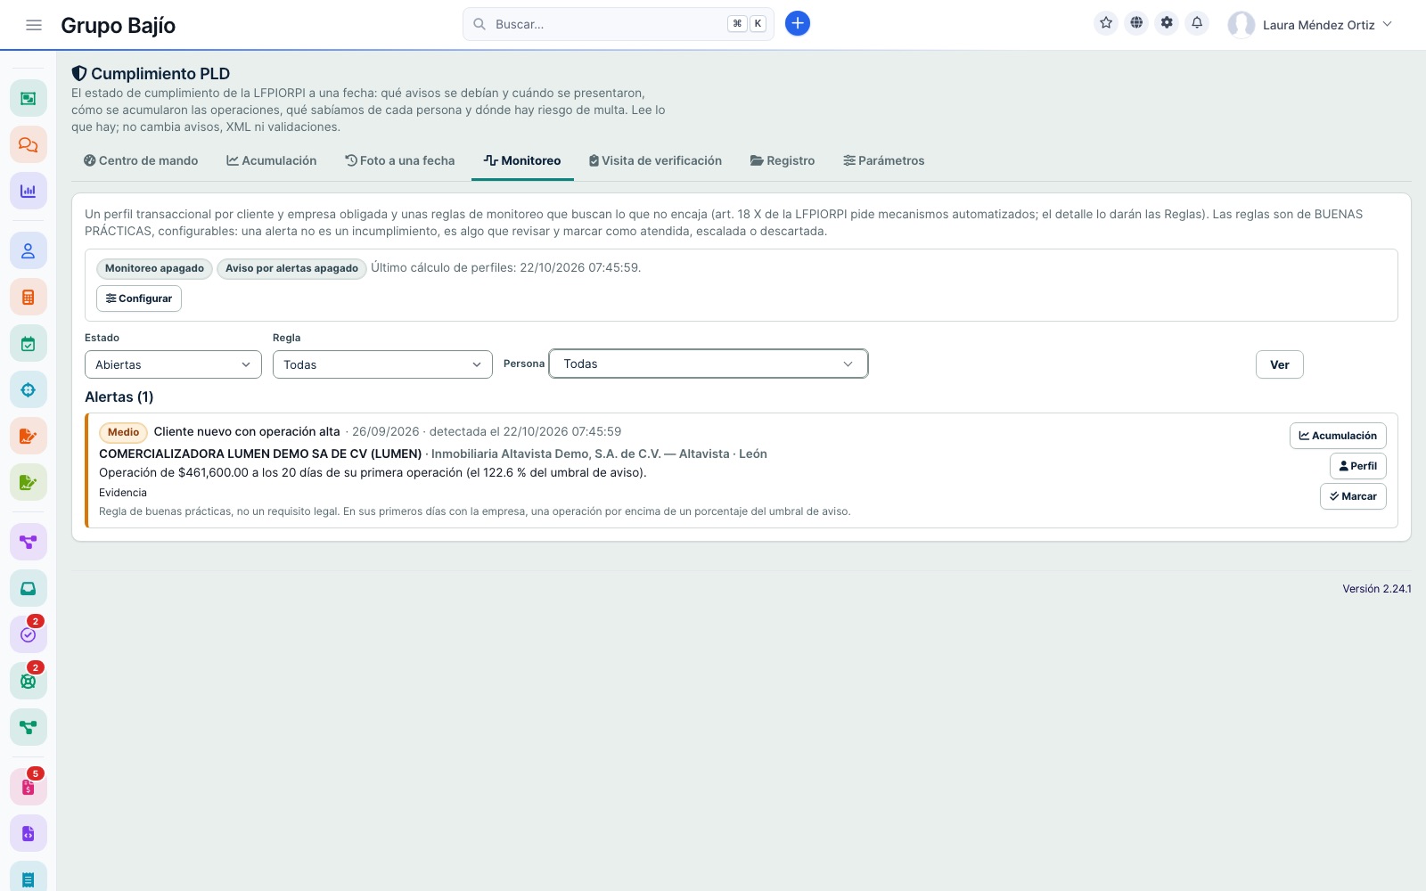
Task: Open the pink invoice icon with badge 5
Action: point(29,788)
